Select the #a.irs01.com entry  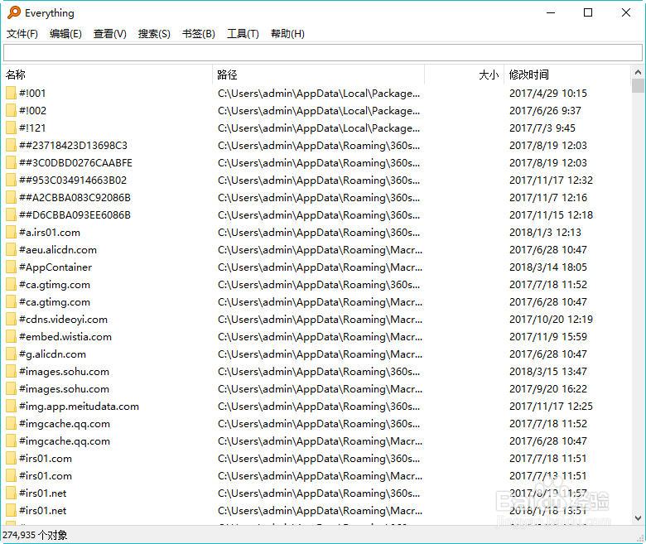50,233
